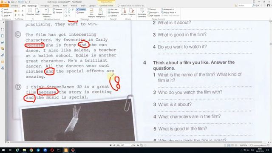Click the Area Highlight tool
This screenshot has width=272, height=153.
tap(91, 13)
